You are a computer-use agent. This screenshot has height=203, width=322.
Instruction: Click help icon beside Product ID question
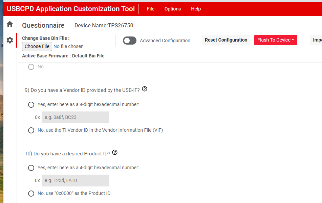115,153
